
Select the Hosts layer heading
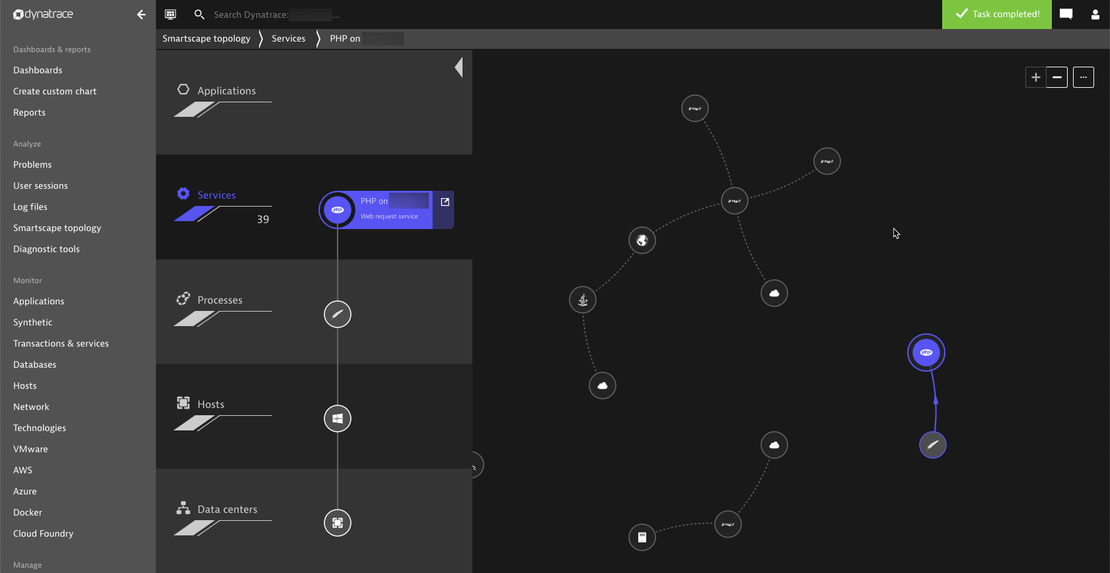click(211, 404)
